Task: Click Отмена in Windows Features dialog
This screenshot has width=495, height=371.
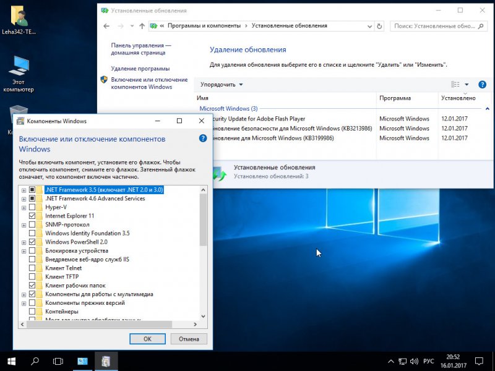Action: pyautogui.click(x=189, y=339)
